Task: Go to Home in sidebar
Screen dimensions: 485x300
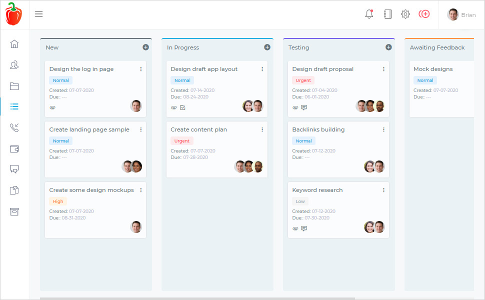Action: click(14, 44)
